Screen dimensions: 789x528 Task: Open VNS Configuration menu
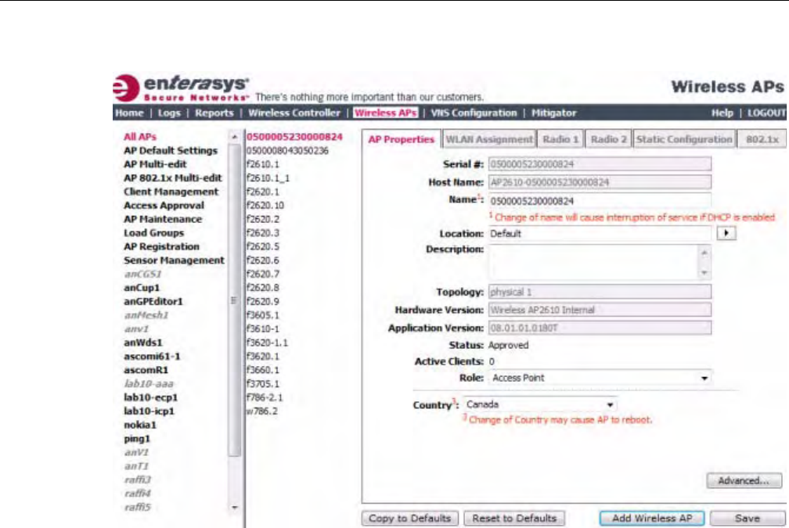pyautogui.click(x=474, y=113)
